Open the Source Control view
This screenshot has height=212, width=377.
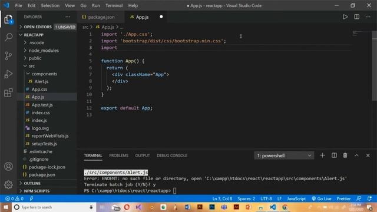[8, 55]
